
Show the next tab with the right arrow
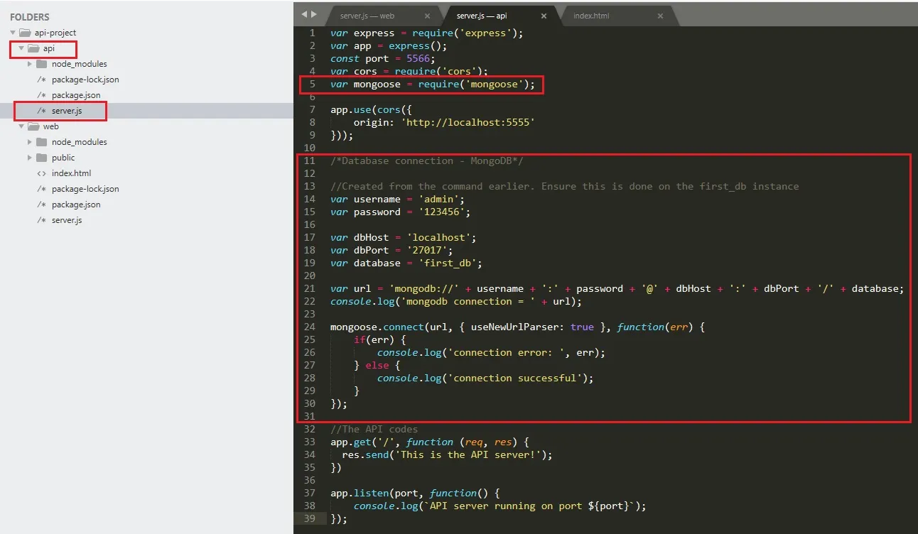314,14
